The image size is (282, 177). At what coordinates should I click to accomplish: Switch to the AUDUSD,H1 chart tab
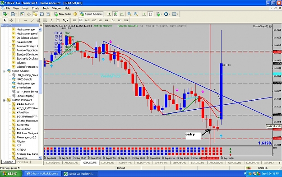pyautogui.click(x=216, y=163)
